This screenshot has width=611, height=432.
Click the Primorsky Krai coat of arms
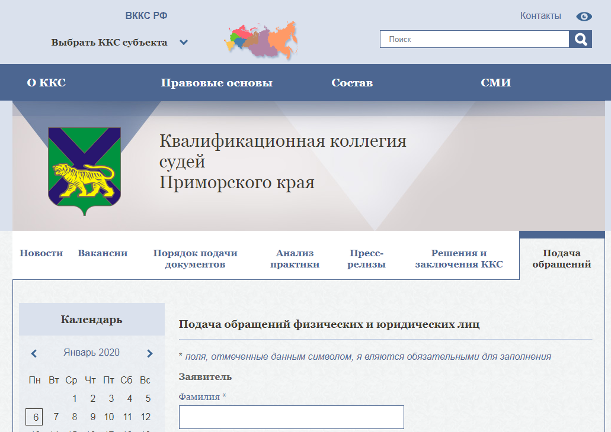click(x=85, y=171)
